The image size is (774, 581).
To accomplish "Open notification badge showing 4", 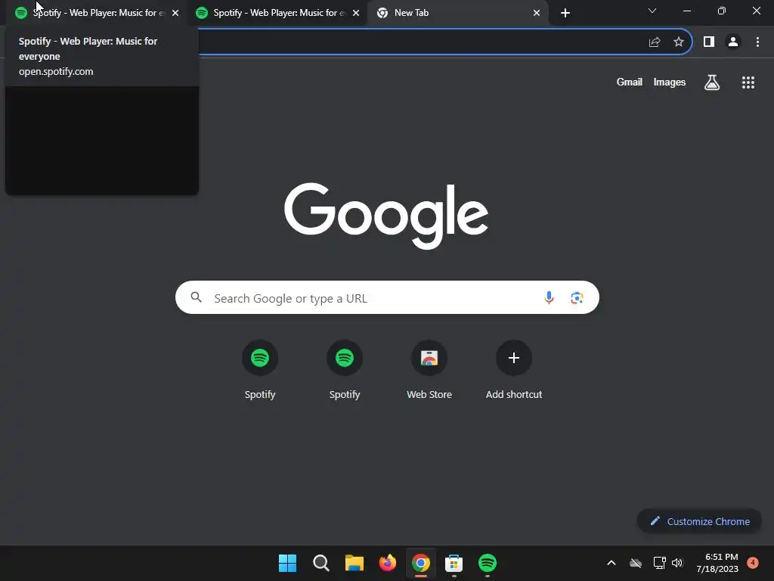I will [753, 562].
